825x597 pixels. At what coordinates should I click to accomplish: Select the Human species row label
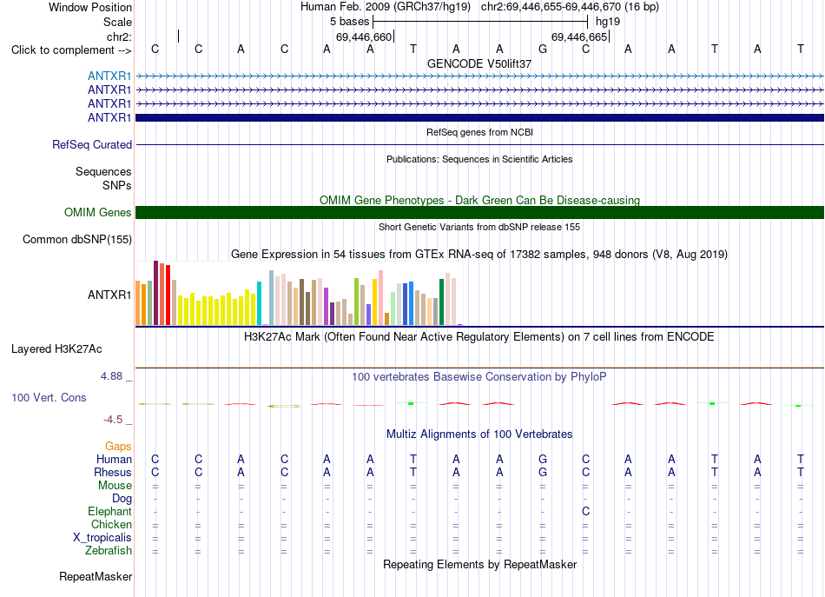(114, 459)
